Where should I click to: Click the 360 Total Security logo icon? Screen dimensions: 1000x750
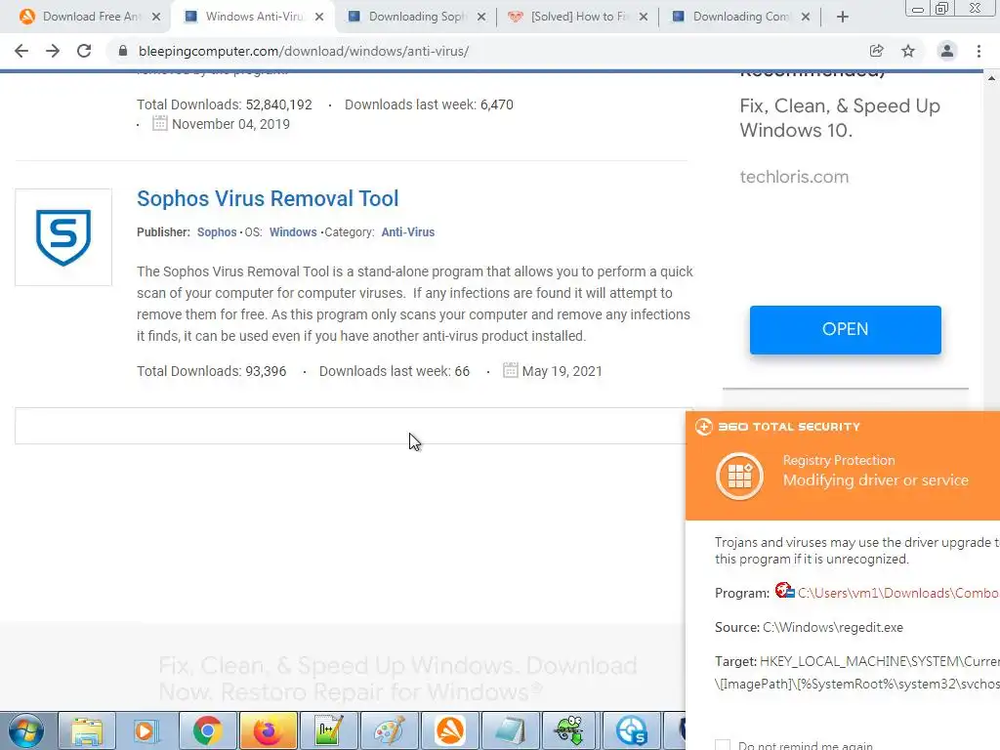coord(703,427)
